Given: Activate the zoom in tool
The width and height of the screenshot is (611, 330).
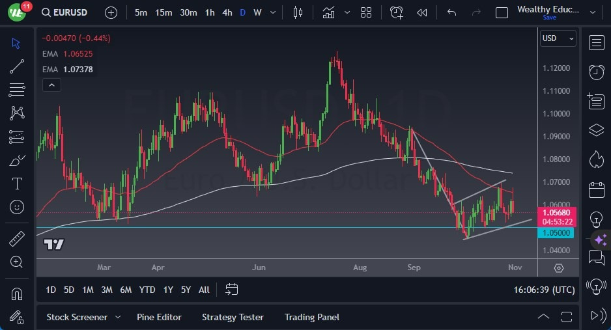Looking at the screenshot, I should [17, 262].
